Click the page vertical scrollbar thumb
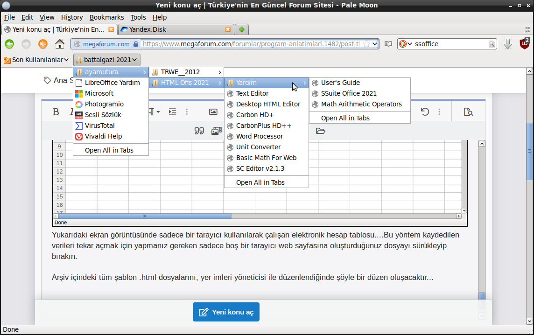This screenshot has height=335, width=534. click(529, 151)
